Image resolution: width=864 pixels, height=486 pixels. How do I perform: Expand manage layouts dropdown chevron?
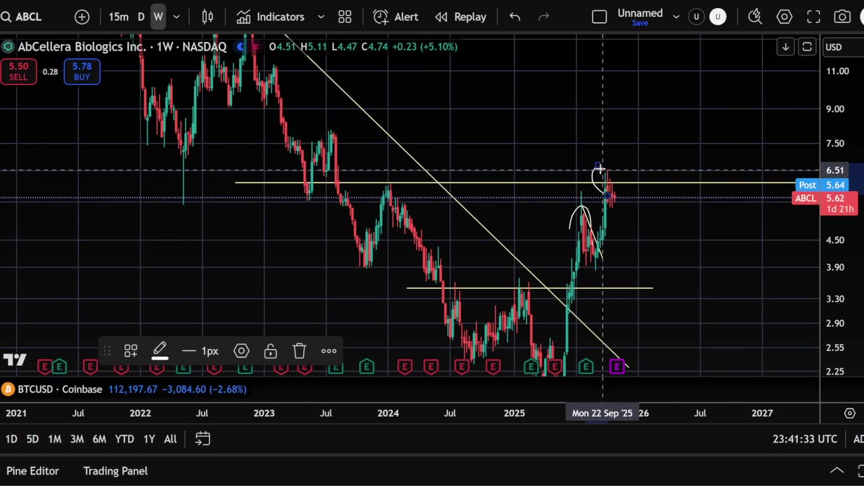pos(676,17)
